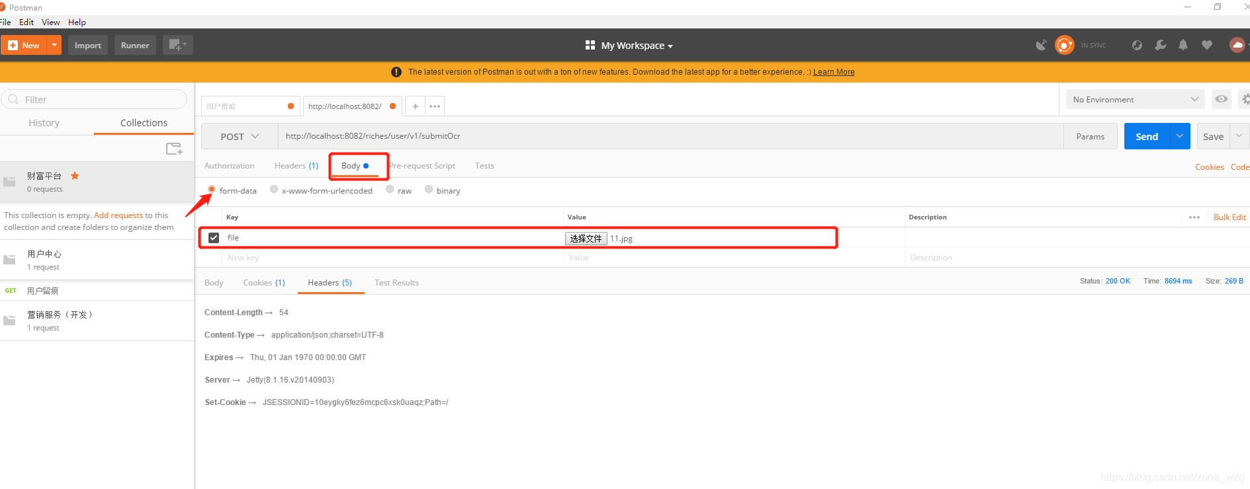Open the View menu
1250x489 pixels.
pyautogui.click(x=51, y=22)
